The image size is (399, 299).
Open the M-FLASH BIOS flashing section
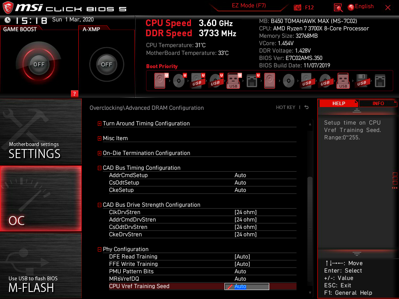[41, 266]
